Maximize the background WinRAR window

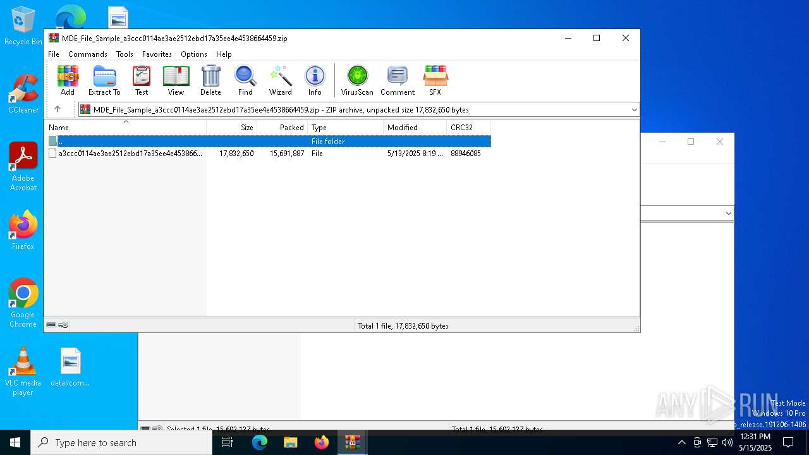[x=691, y=142]
